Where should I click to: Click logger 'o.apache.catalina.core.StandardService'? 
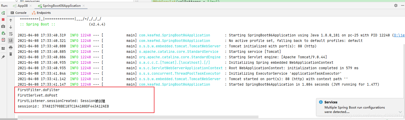(x=179, y=52)
